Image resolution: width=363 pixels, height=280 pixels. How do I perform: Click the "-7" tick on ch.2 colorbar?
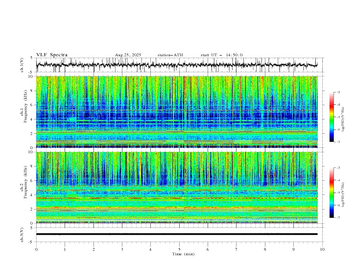(x=338, y=217)
